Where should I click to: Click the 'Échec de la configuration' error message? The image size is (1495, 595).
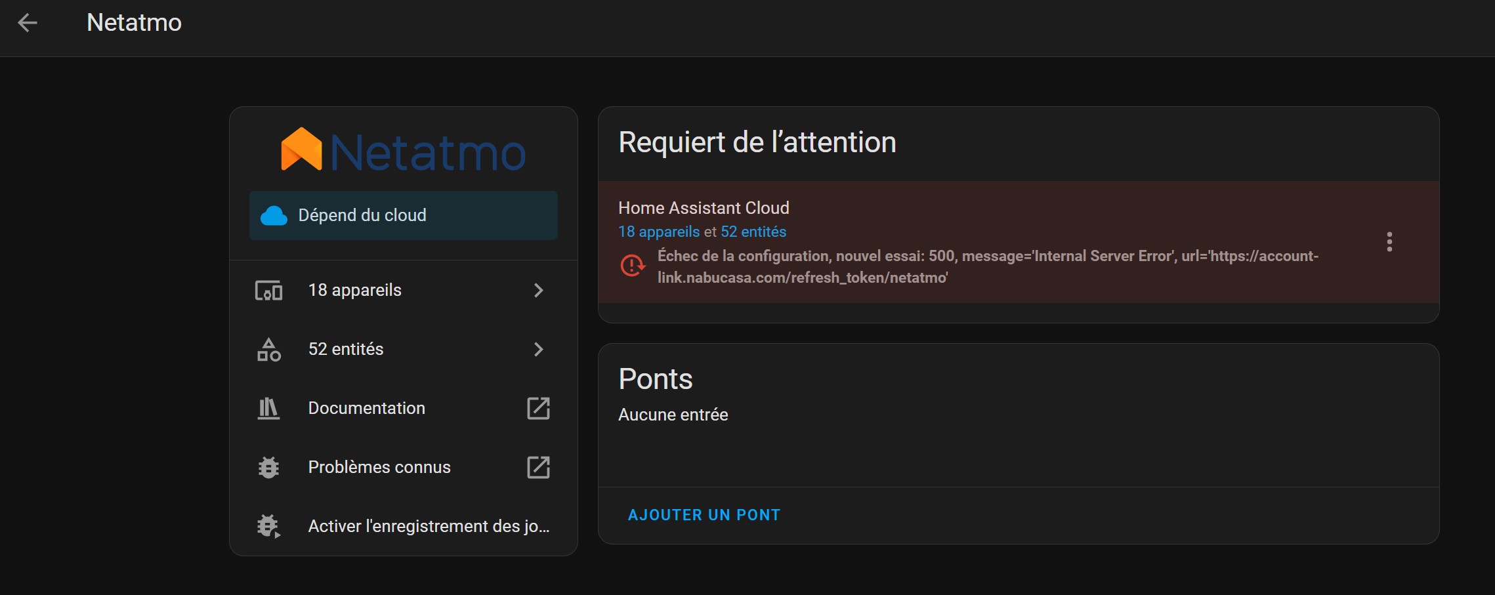pos(988,266)
